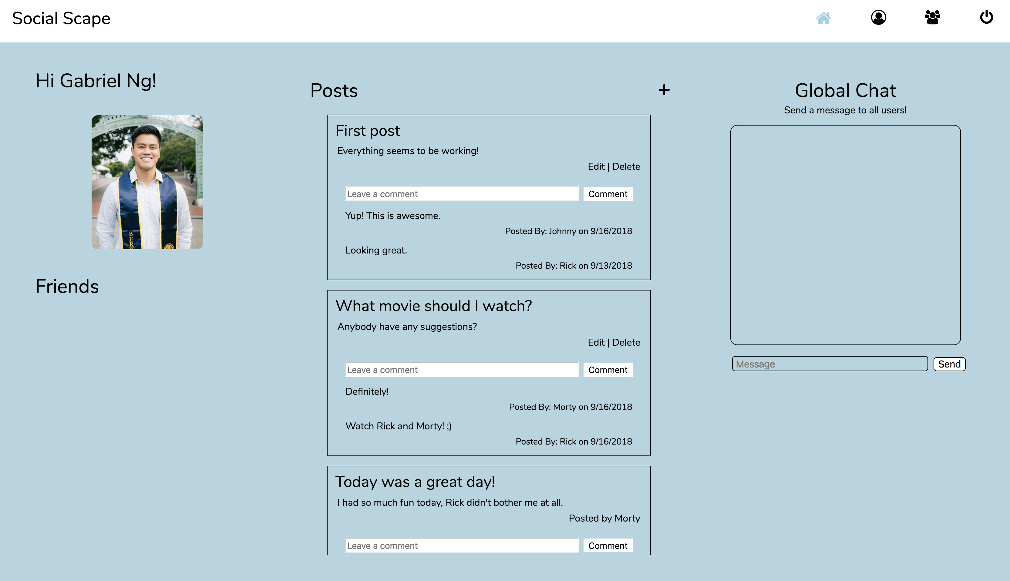
Task: Edit the "What movie should I watch?" post
Action: point(596,343)
